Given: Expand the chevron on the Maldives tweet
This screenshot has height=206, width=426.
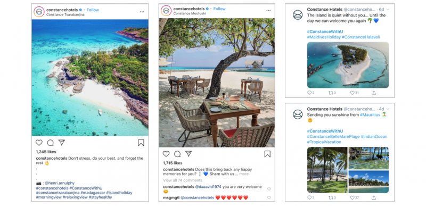Looking at the screenshot, I should pyautogui.click(x=388, y=10).
